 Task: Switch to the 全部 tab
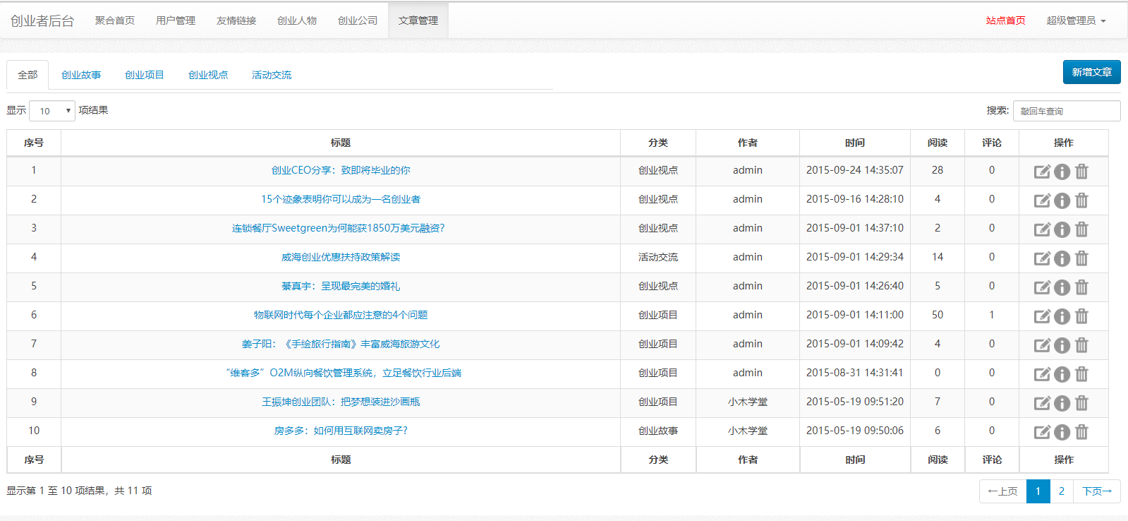pyautogui.click(x=28, y=75)
